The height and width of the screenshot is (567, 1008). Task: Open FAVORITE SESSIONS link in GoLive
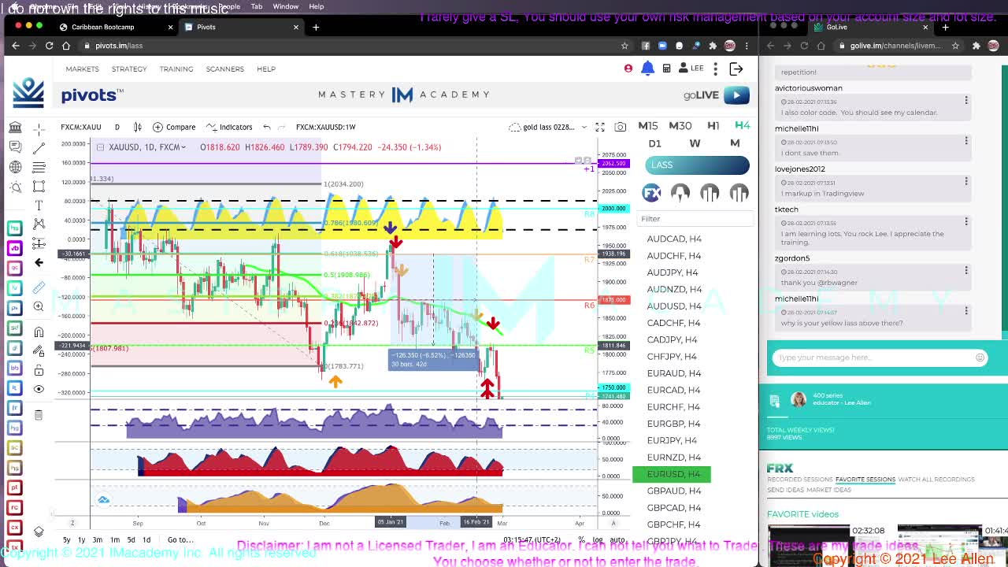tap(865, 479)
